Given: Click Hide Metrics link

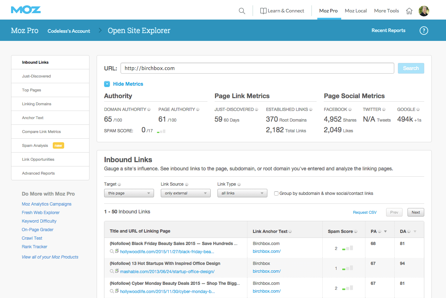Looking at the screenshot, I should tap(128, 84).
